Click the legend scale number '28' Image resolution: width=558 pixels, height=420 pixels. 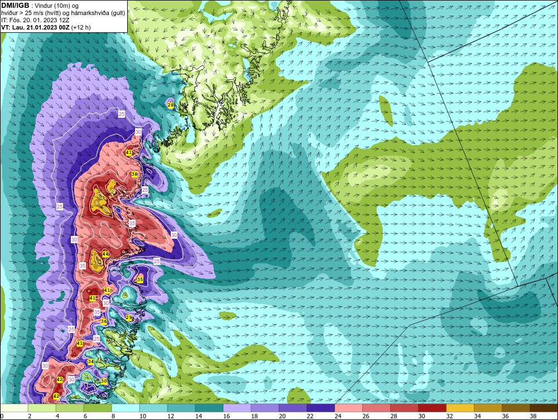tap(393, 417)
